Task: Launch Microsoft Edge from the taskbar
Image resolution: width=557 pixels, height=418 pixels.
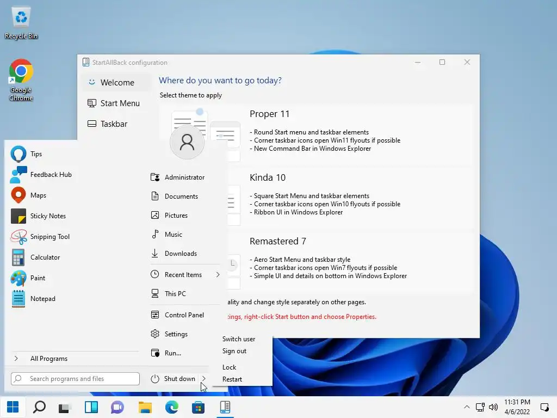Action: coord(171,407)
